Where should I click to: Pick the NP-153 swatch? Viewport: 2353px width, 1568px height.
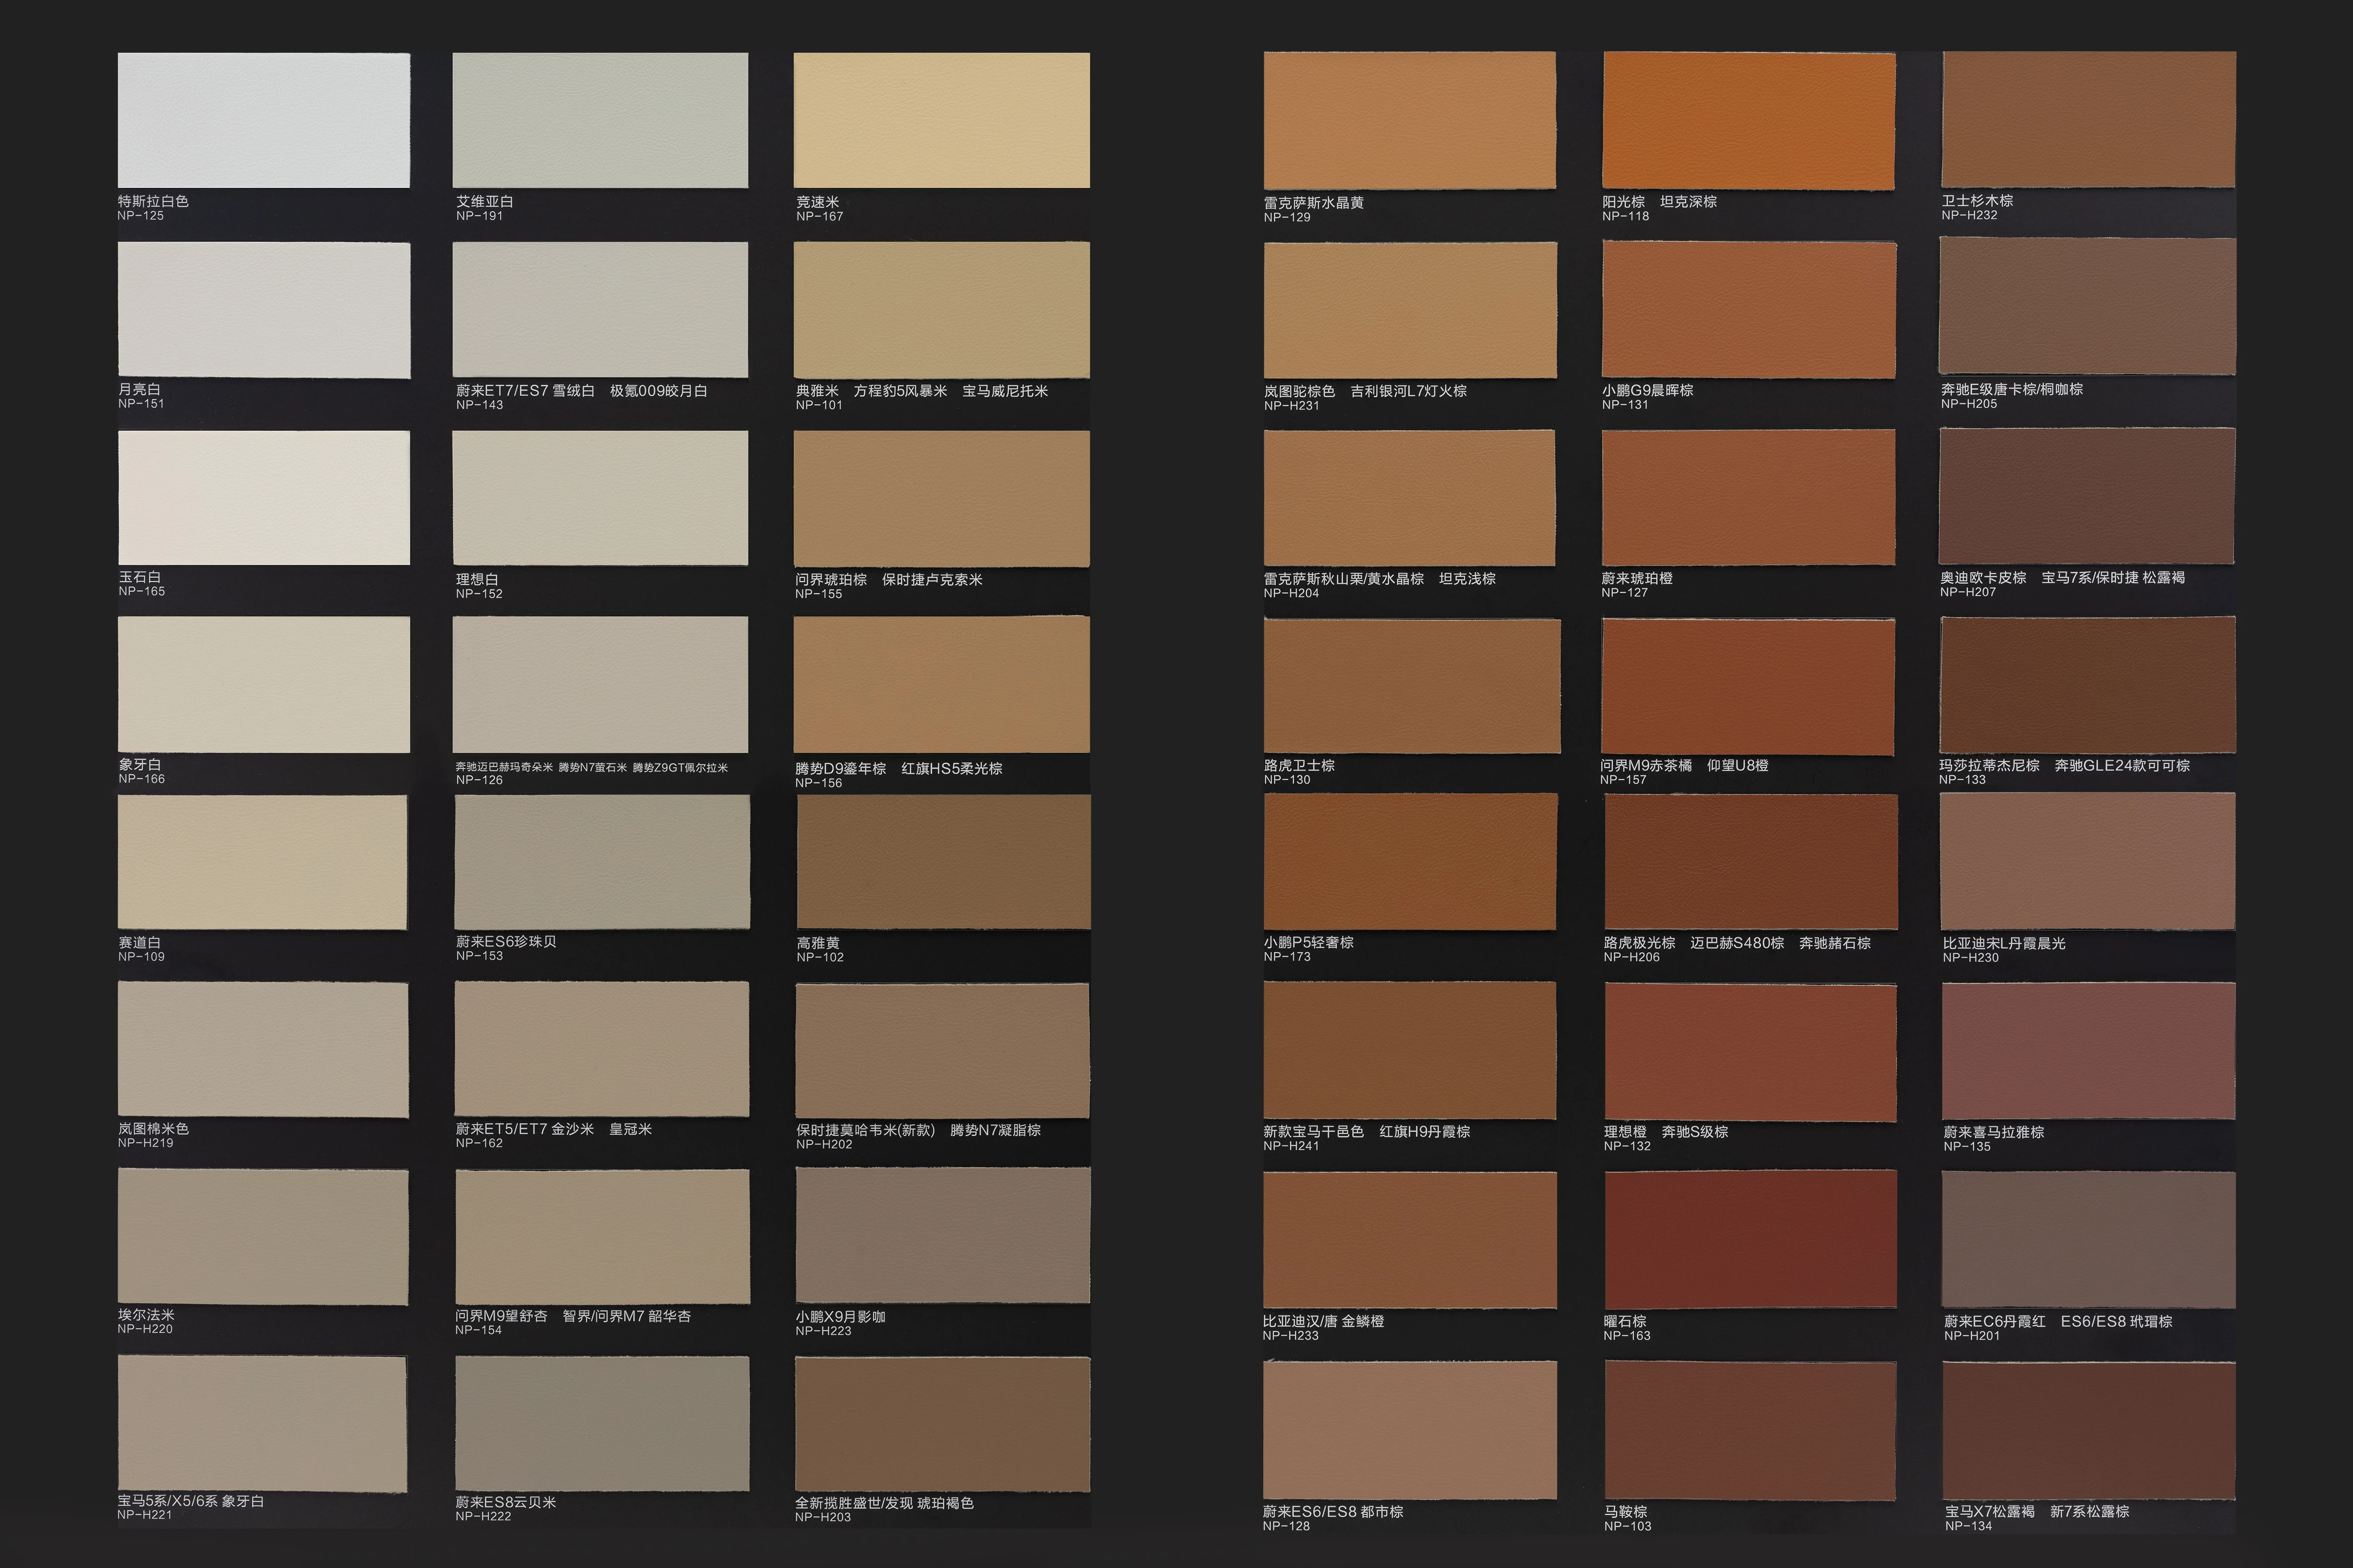pyautogui.click(x=602, y=862)
